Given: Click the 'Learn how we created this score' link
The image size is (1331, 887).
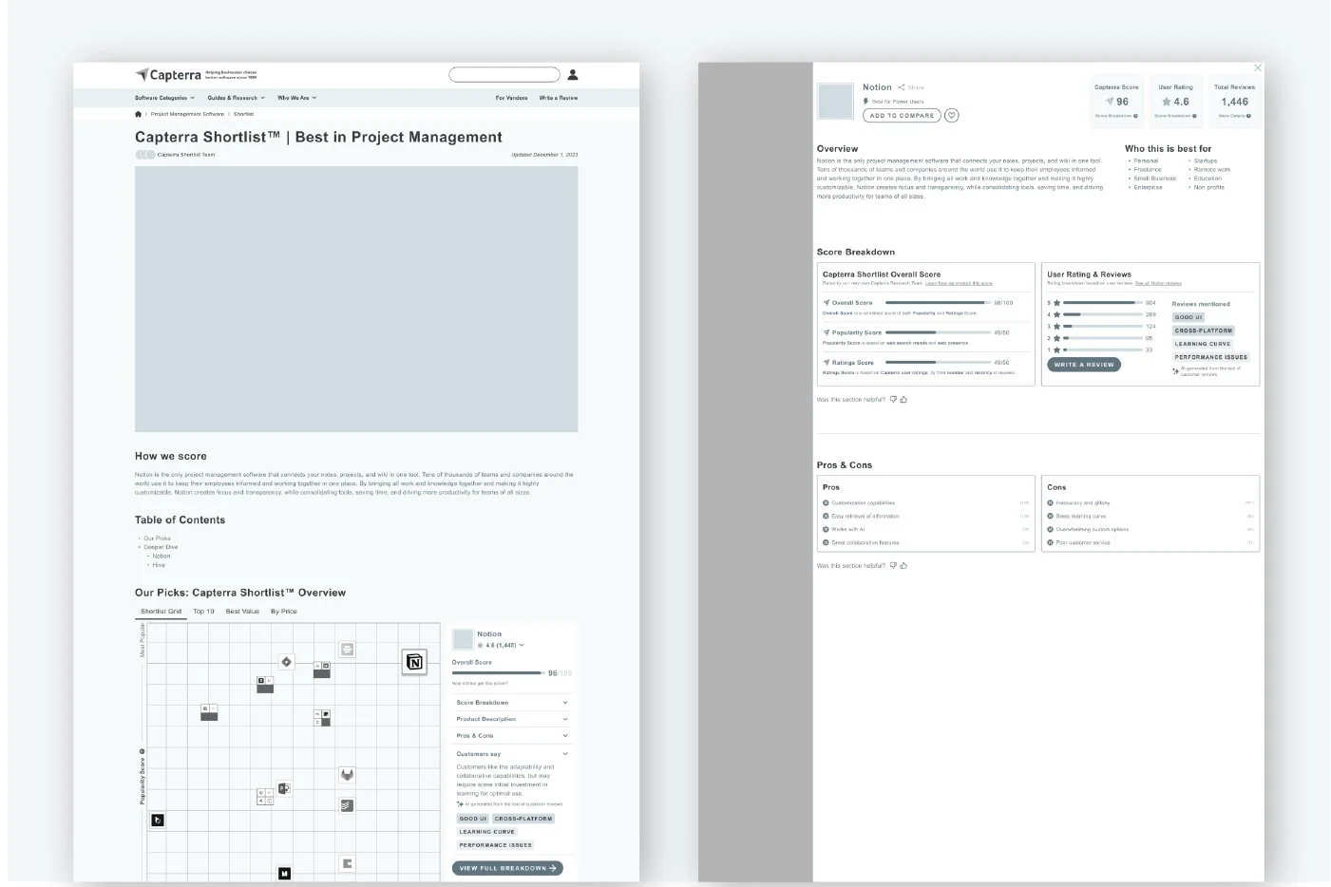Looking at the screenshot, I should [959, 283].
